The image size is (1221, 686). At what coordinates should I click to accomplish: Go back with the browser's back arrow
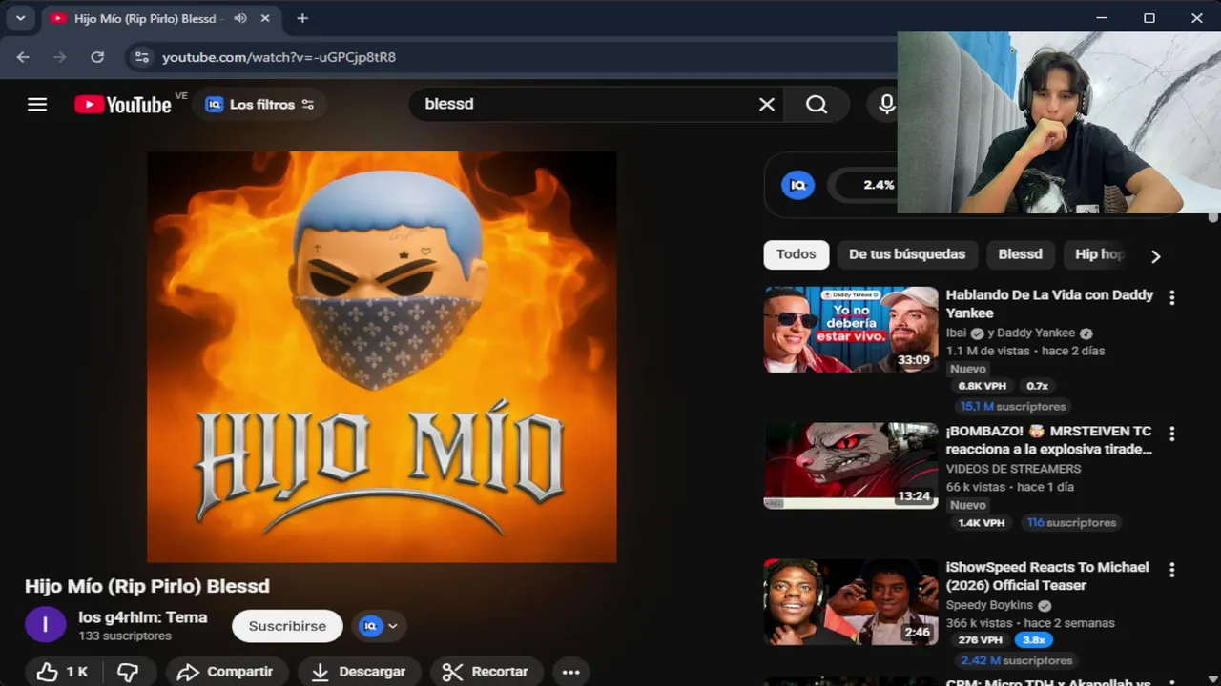tap(23, 57)
